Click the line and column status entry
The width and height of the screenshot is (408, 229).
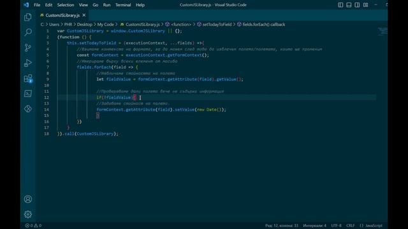[282, 226]
